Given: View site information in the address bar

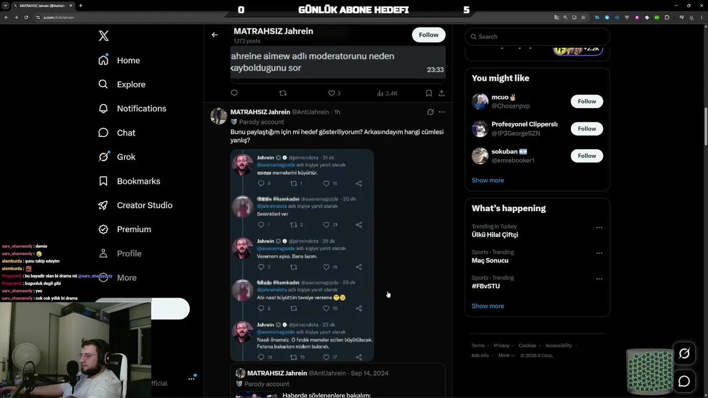Looking at the screenshot, I should pyautogui.click(x=38, y=17).
